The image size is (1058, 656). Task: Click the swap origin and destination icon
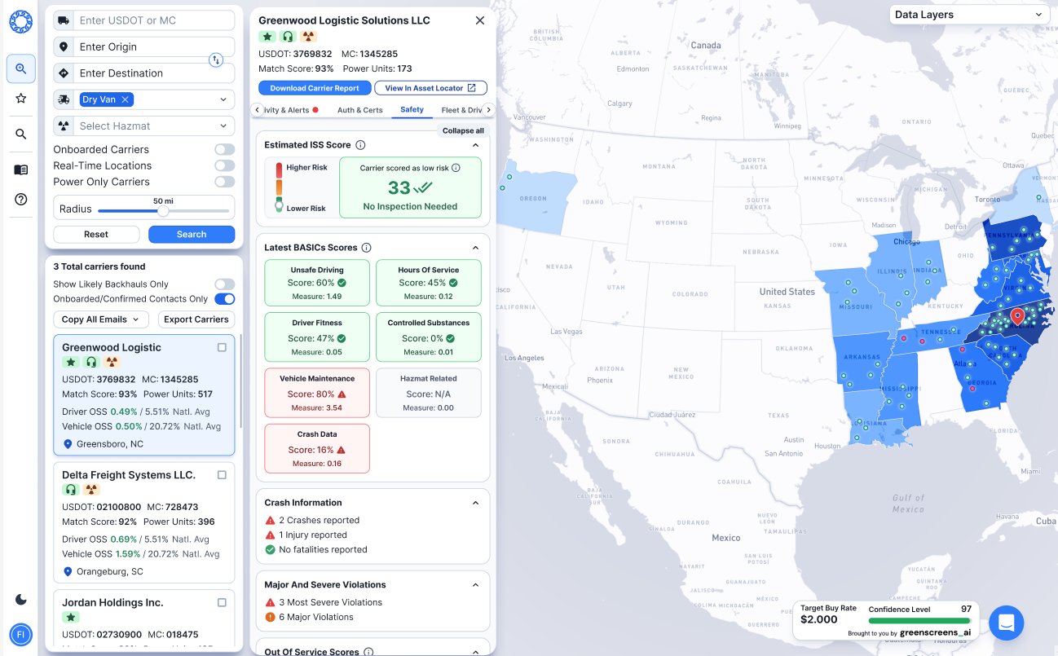tap(216, 59)
